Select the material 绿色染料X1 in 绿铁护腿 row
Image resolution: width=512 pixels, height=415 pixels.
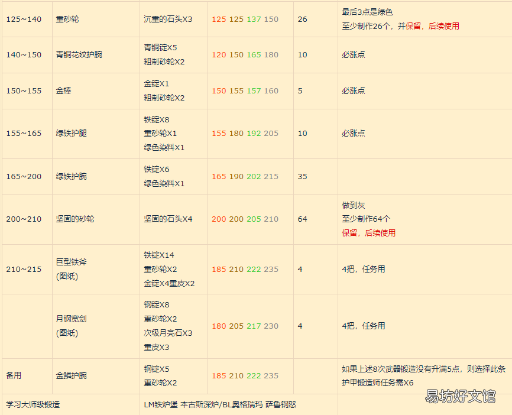pyautogui.click(x=164, y=148)
